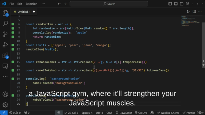Image resolution: width=205 pixels, height=115 pixels.
Task: Split the editor right
Action: coord(194,11)
